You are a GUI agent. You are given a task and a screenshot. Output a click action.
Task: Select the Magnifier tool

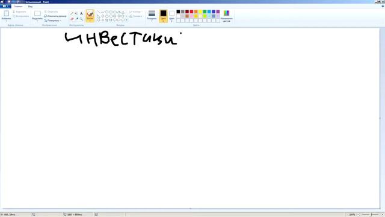(x=81, y=19)
